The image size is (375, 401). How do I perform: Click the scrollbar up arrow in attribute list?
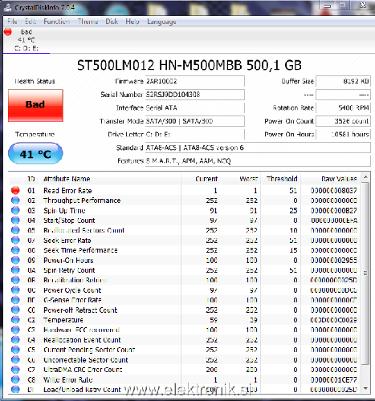pos(365,177)
